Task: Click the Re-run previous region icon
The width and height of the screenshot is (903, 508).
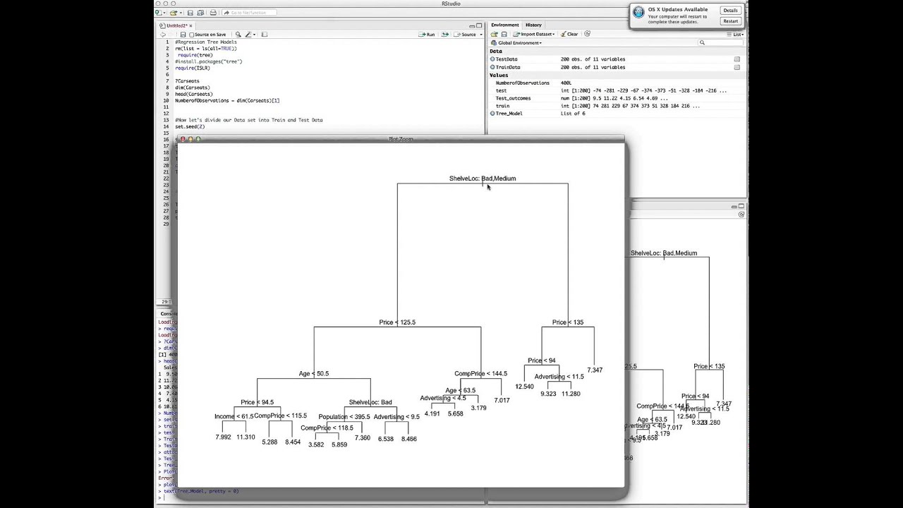Action: pyautogui.click(x=445, y=34)
